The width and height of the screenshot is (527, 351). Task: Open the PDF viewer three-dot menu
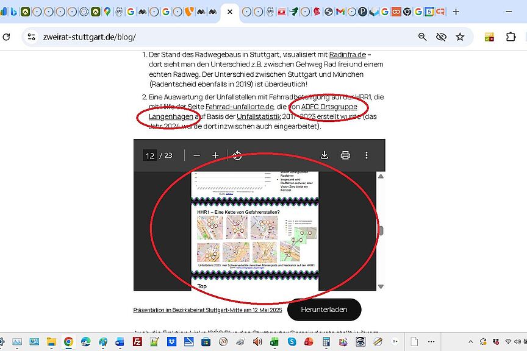click(367, 155)
